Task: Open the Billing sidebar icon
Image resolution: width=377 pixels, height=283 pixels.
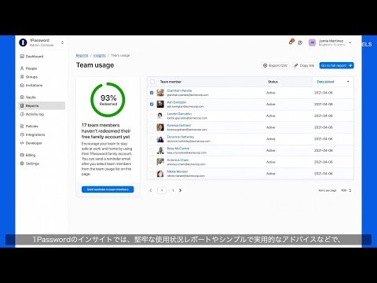Action: coord(22,155)
